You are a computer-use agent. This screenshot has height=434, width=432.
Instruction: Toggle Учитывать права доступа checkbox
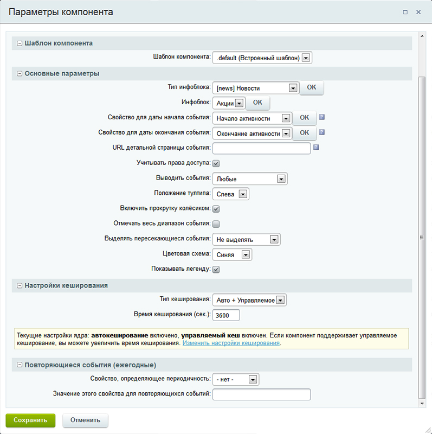[x=216, y=163]
